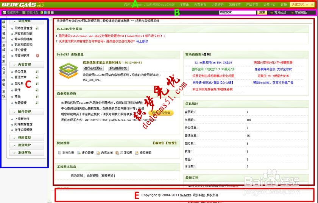Switch to the 核心 side tab
318x203 pixels.
pos(4,24)
